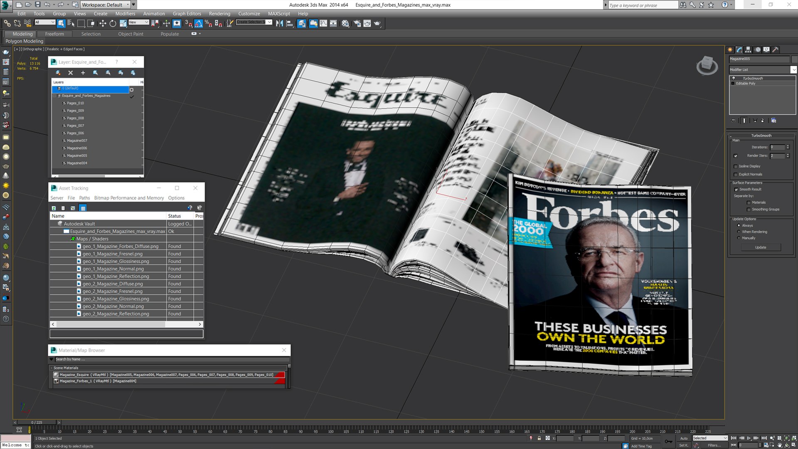Open the key filter Selected dropdown
This screenshot has height=449, width=798.
click(710, 438)
